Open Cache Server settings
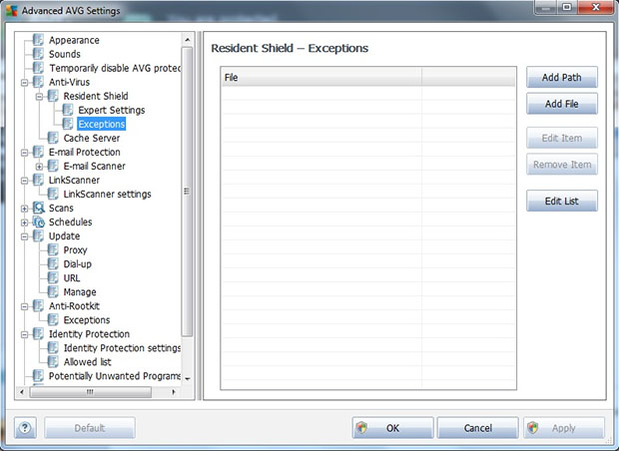Image resolution: width=619 pixels, height=451 pixels. 92,138
